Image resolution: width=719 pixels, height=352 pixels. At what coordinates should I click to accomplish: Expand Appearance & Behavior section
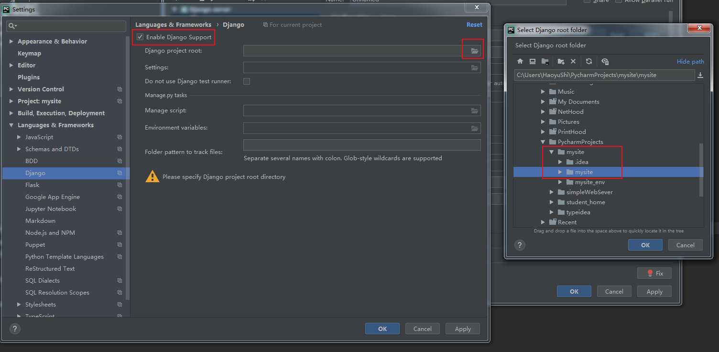[x=11, y=42]
